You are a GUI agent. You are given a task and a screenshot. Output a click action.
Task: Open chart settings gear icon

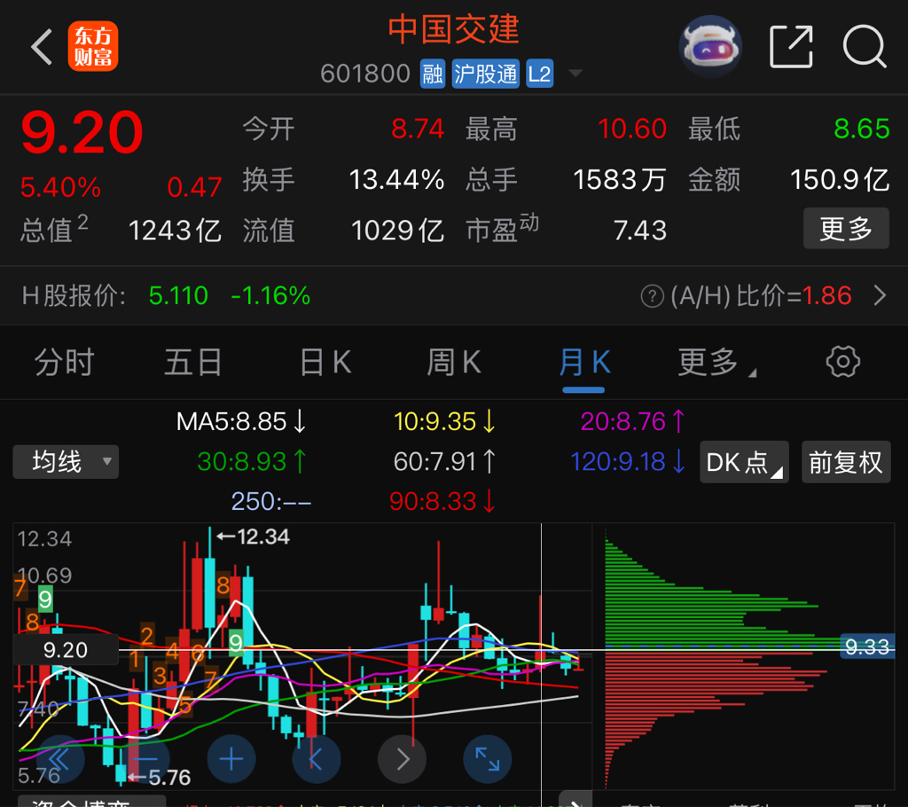pyautogui.click(x=842, y=362)
